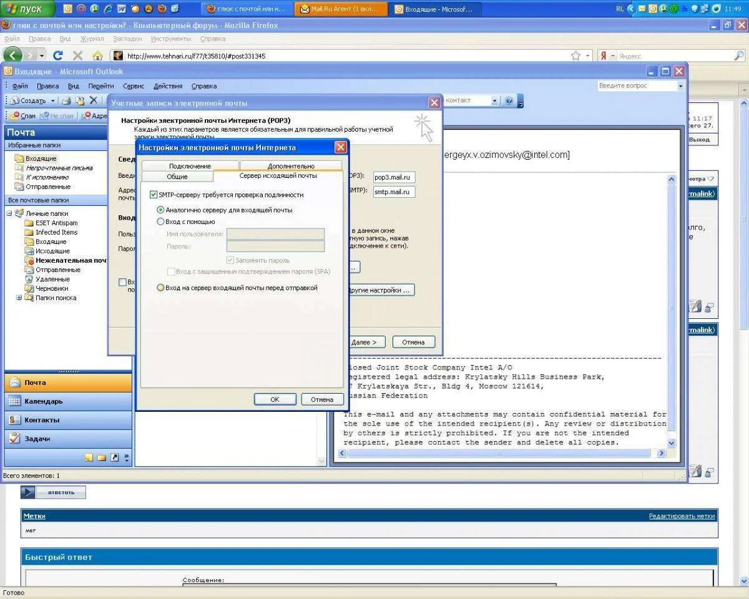
Task: Click the Notes icon in navigation pane
Action: coord(89,457)
